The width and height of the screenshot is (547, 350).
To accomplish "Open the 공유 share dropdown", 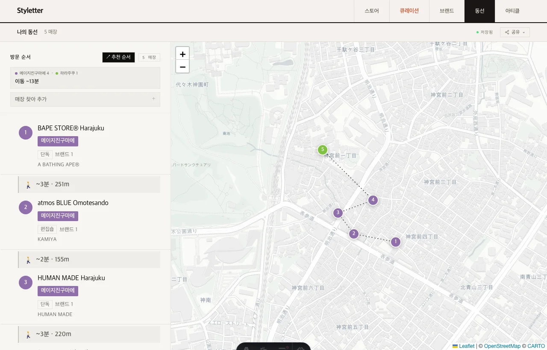I will click(515, 32).
